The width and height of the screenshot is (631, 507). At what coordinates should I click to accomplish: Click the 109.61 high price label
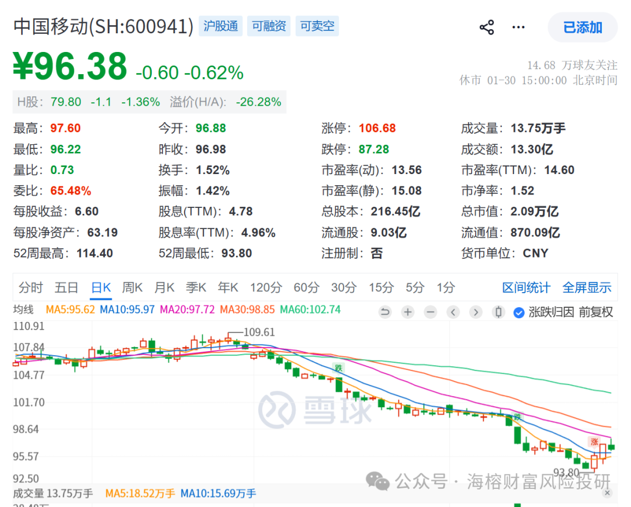259,332
